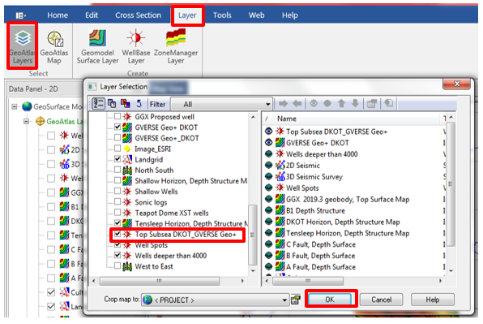Select Sonic logs layer item
The width and height of the screenshot is (483, 324).
pos(151,202)
